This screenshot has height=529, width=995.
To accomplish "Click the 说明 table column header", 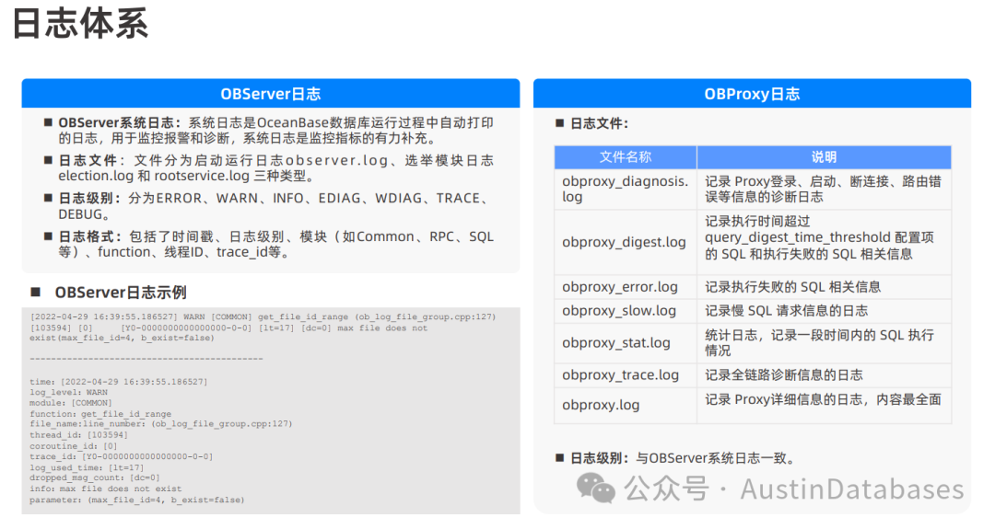I will pyautogui.click(x=824, y=157).
